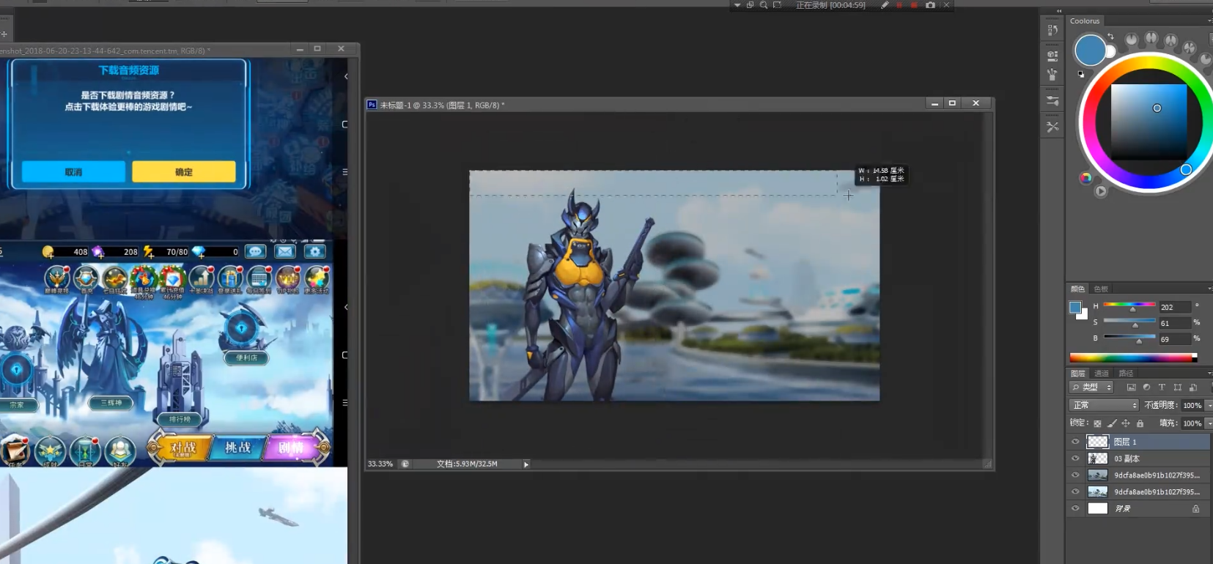
Task: Click the camera icon in the recording toolbar
Action: click(x=930, y=5)
